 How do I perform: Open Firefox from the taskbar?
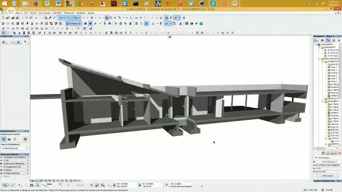click(36, 4)
